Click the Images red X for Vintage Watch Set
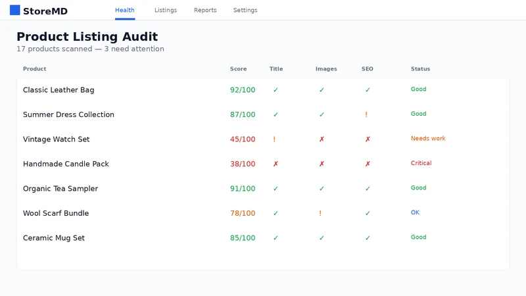Viewport: 526px width, 296px height. [x=322, y=139]
